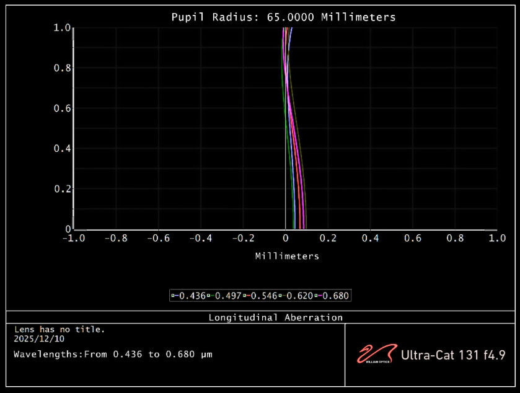This screenshot has height=393, width=520.
Task: Click the 0.2 y-axis tick label
Action: 61,189
